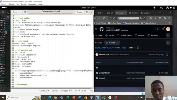Open Firefox View icon
The width and height of the screenshot is (177, 100).
click(100, 13)
